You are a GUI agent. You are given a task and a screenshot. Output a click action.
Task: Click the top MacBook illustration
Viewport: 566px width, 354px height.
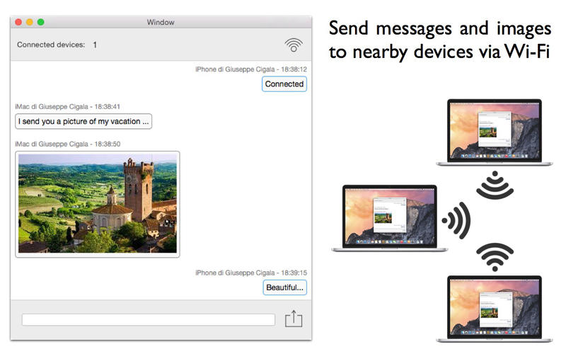[494, 132]
